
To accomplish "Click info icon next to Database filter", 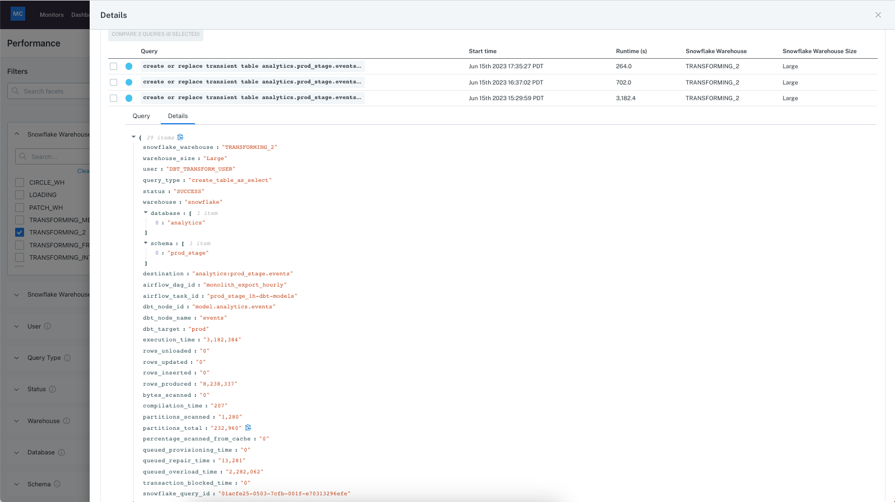I will 62,452.
